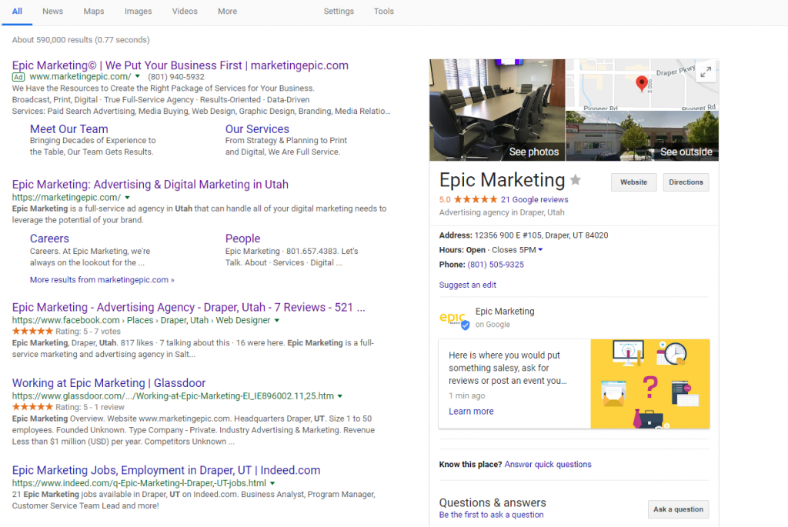This screenshot has height=527, width=788.
Task: Click Suggest an edit link
Action: (467, 285)
